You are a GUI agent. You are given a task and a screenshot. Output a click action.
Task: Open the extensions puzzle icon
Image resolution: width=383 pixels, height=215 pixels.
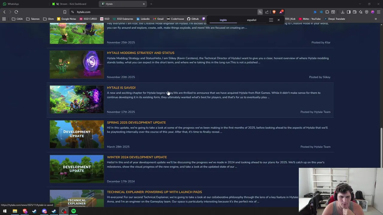[x=327, y=12]
